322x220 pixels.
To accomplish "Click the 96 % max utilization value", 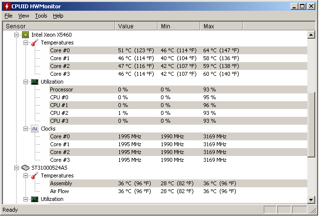I will coord(209,105).
